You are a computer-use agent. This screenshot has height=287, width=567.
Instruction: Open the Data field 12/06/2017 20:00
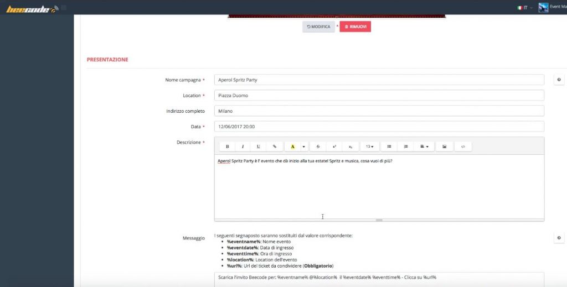(x=379, y=126)
